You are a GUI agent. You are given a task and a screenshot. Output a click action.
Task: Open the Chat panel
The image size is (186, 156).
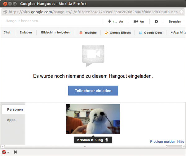point(7,33)
